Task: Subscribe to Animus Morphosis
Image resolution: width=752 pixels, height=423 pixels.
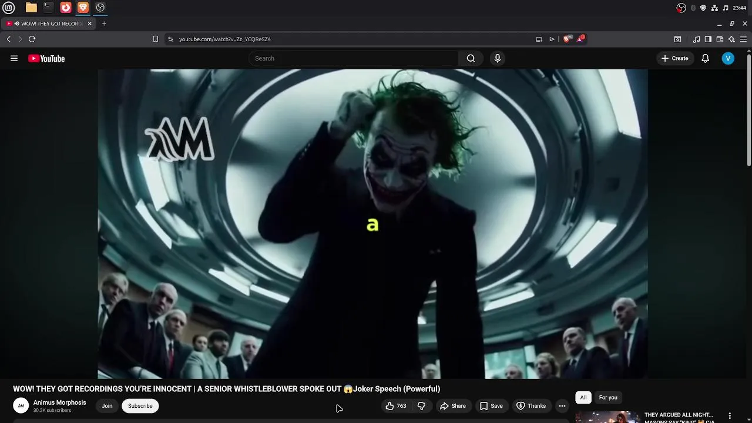Action: pyautogui.click(x=140, y=406)
